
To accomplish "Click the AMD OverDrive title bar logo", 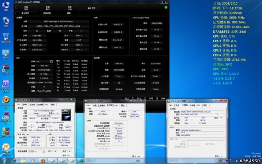I will (16, 2).
